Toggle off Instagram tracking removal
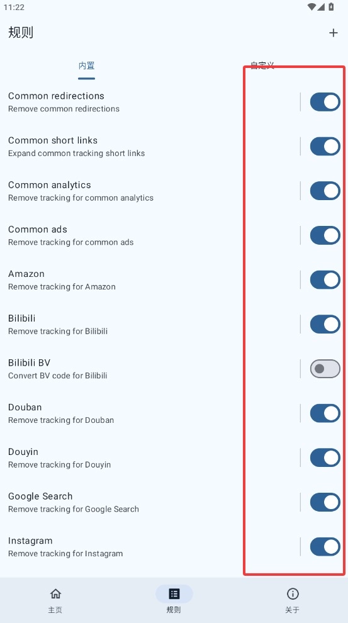348x623 pixels. [325, 547]
